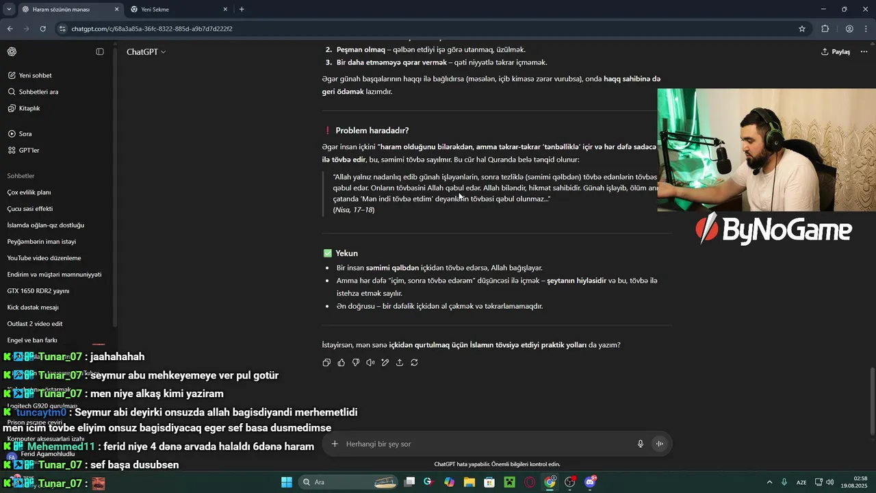Open Microsoft Store from taskbar

[489, 482]
